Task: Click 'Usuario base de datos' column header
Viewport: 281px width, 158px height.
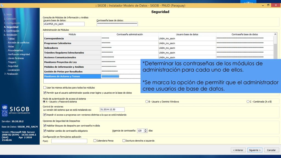Action: coord(187,34)
